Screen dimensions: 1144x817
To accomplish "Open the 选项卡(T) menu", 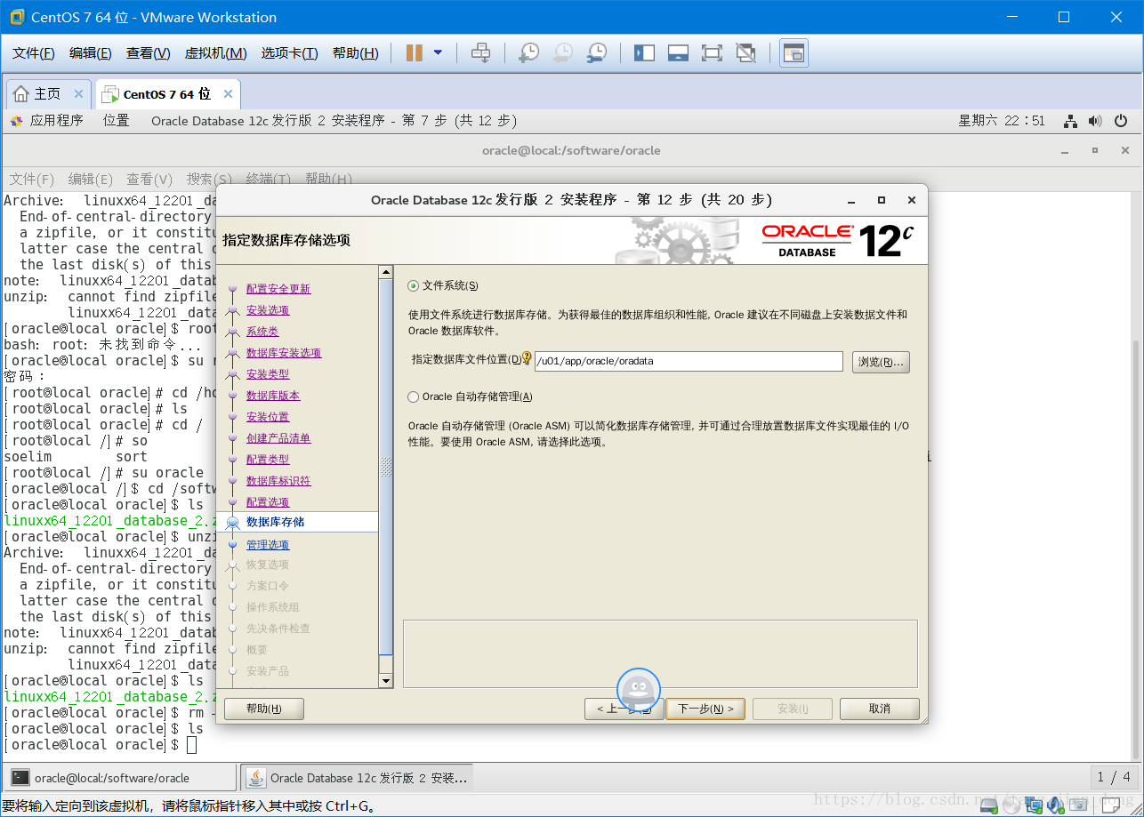I will tap(289, 53).
